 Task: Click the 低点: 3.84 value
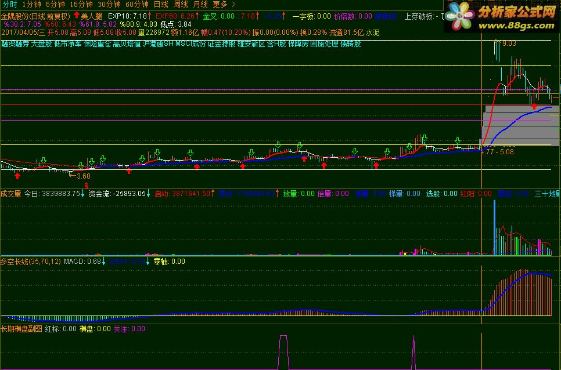coord(175,24)
